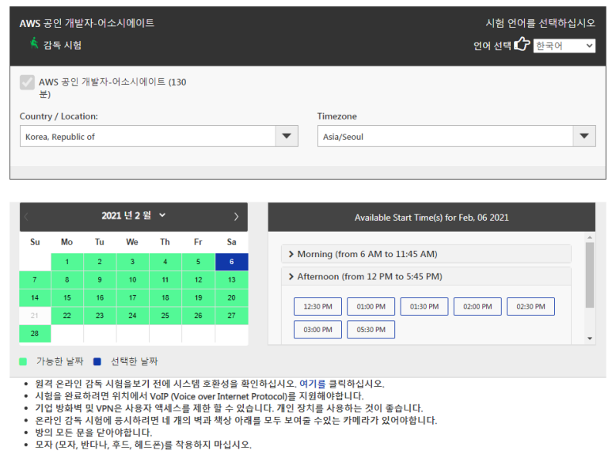
Task: Select February 20 on the calendar
Action: [231, 297]
